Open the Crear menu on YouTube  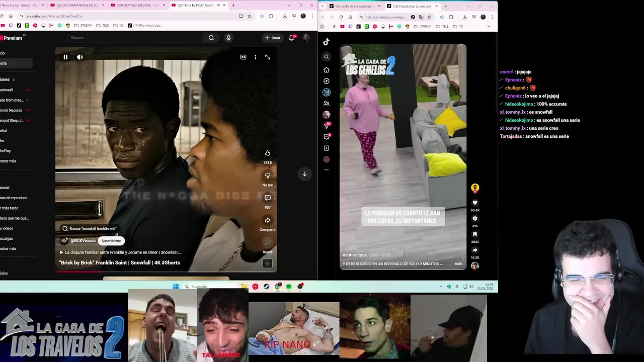tap(273, 38)
